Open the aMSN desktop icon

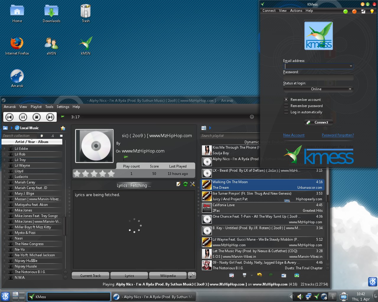[x=51, y=46]
